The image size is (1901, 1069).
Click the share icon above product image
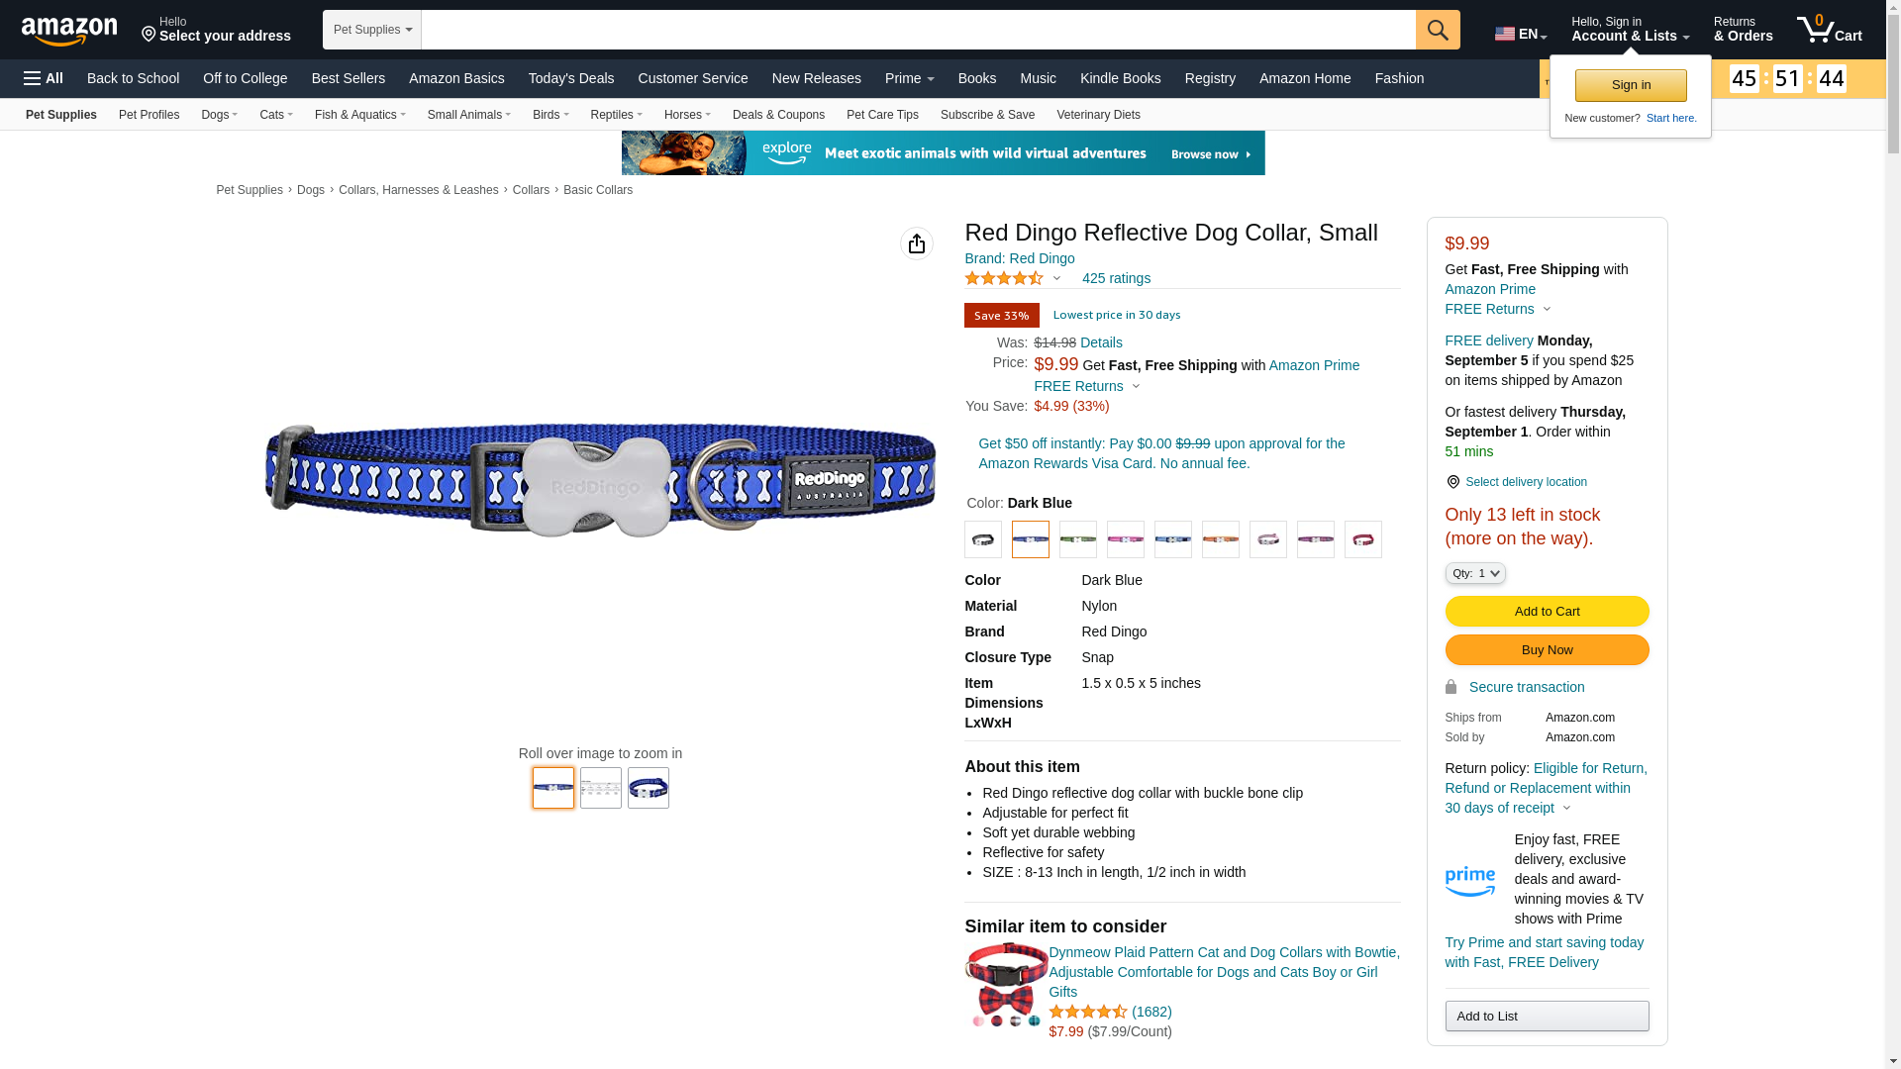coord(917,243)
